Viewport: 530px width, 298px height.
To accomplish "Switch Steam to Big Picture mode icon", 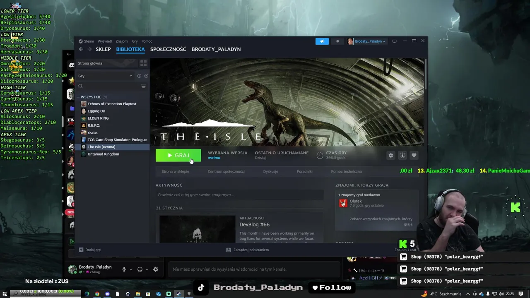I will point(394,41).
